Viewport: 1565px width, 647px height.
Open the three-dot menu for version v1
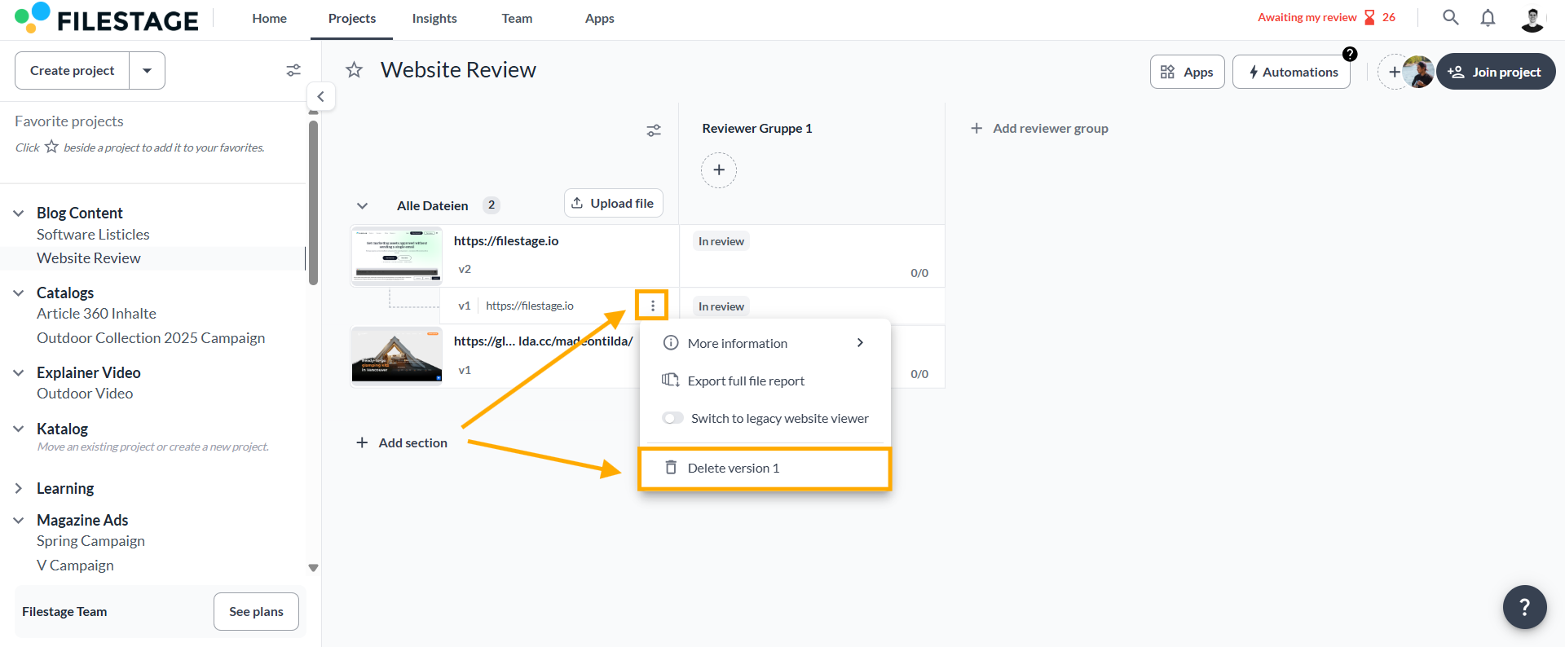(652, 306)
